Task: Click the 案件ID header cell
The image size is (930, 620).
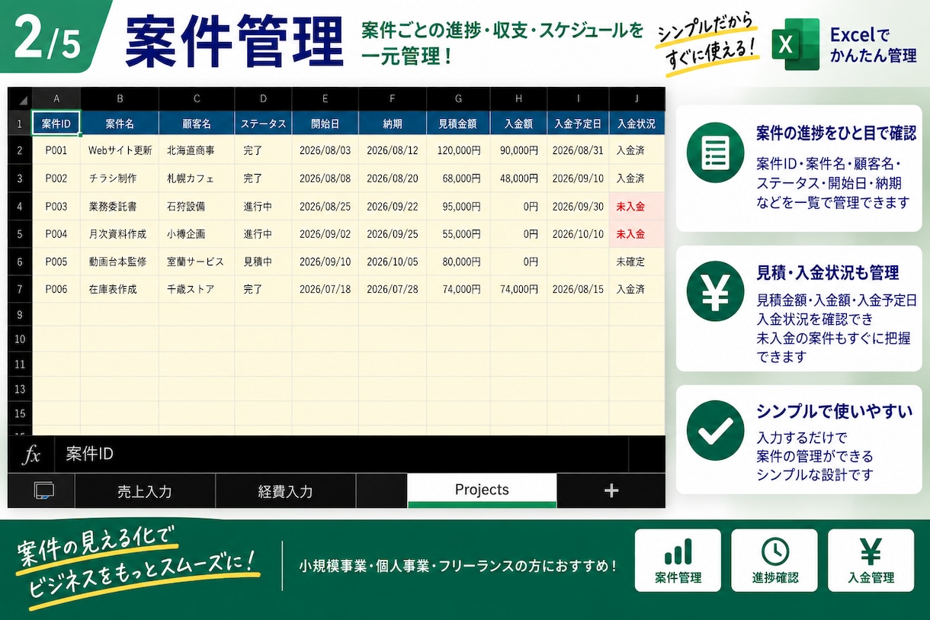Action: (56, 124)
